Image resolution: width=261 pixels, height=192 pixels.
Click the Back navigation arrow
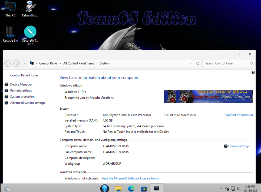pyautogui.click(x=8, y=63)
